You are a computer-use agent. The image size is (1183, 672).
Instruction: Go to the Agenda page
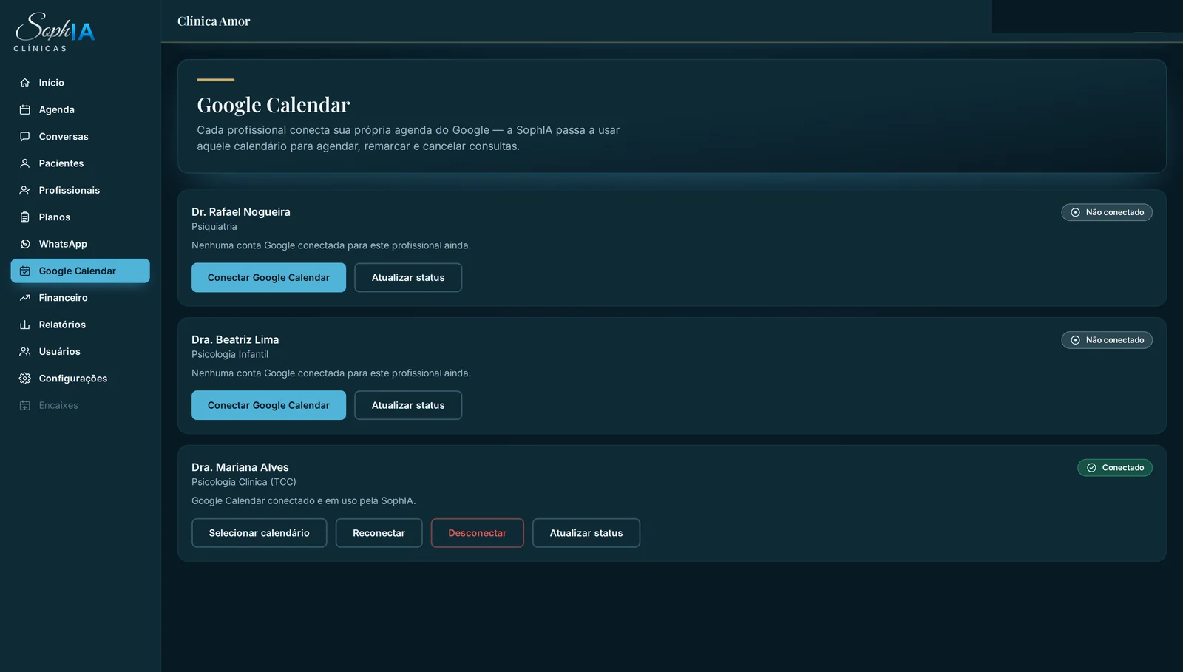[x=81, y=109]
